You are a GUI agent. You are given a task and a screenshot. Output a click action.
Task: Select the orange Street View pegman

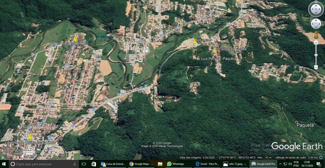point(316,35)
